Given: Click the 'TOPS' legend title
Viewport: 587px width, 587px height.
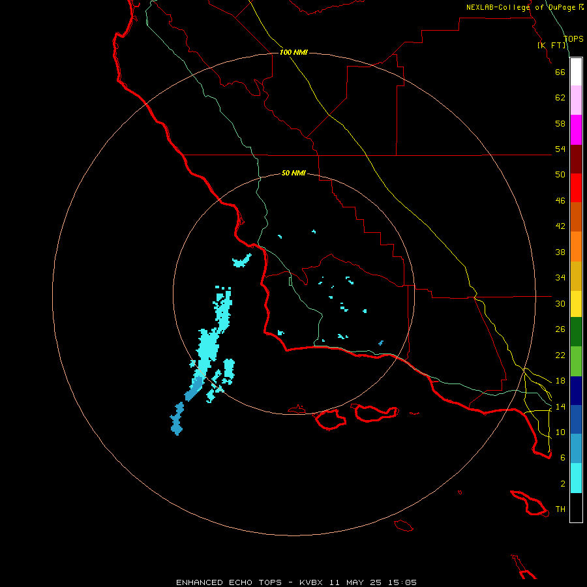Looking at the screenshot, I should click(573, 38).
